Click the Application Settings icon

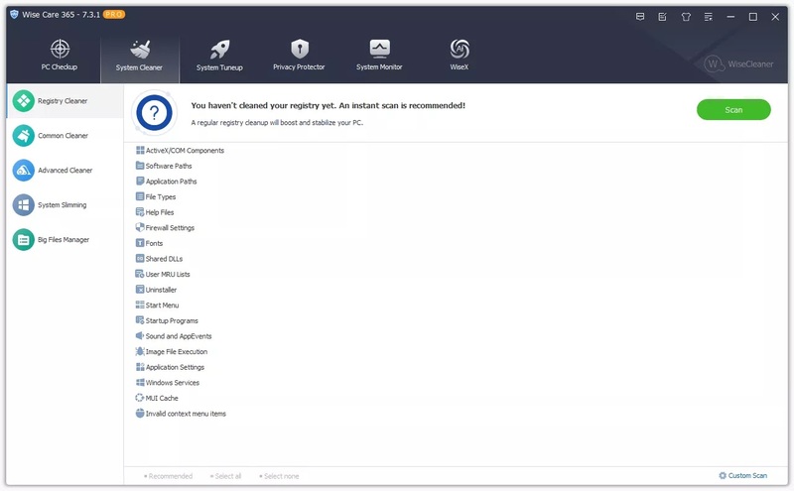coord(140,367)
